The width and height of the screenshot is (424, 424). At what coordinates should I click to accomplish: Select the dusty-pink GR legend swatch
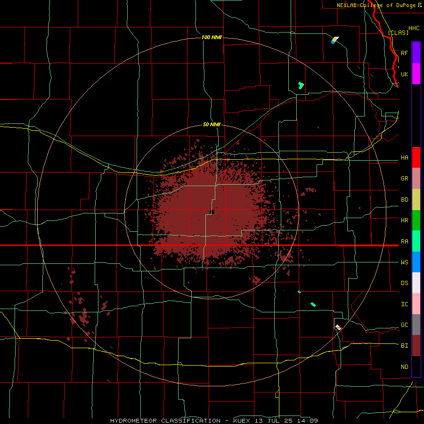pyautogui.click(x=416, y=179)
